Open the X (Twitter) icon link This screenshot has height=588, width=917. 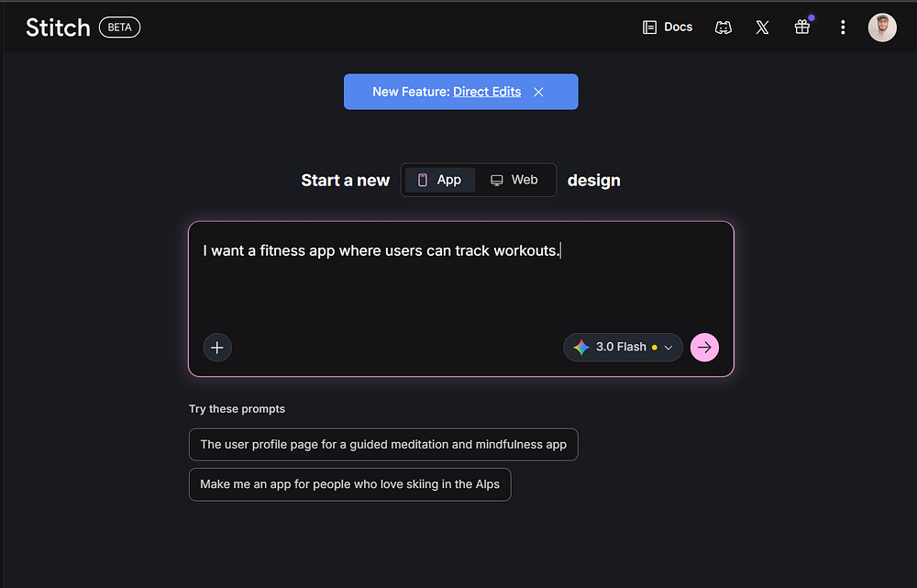tap(762, 28)
